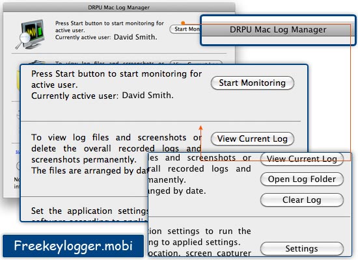Click the enlarged DRPU Mac Log Manager title bar

coord(278,30)
